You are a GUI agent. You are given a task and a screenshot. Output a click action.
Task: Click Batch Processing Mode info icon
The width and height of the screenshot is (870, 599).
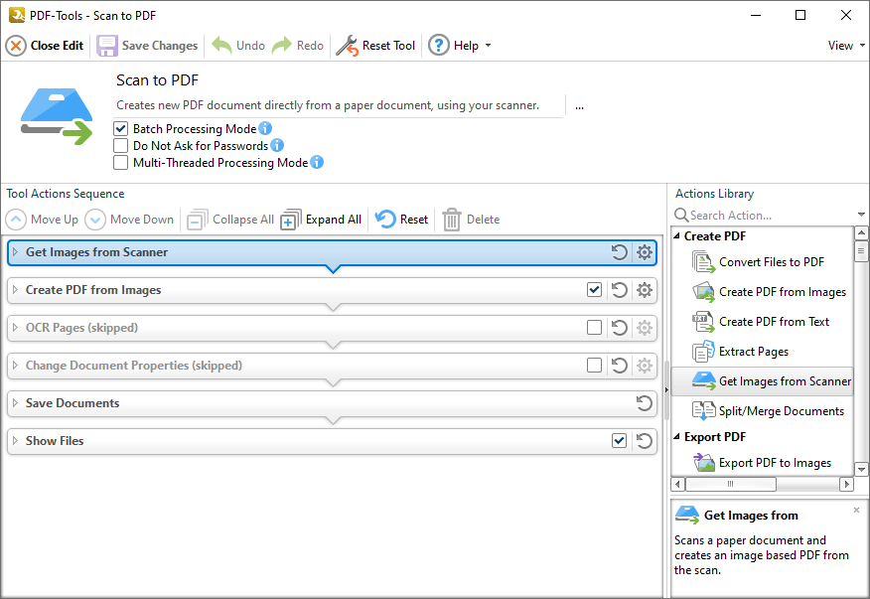coord(265,128)
